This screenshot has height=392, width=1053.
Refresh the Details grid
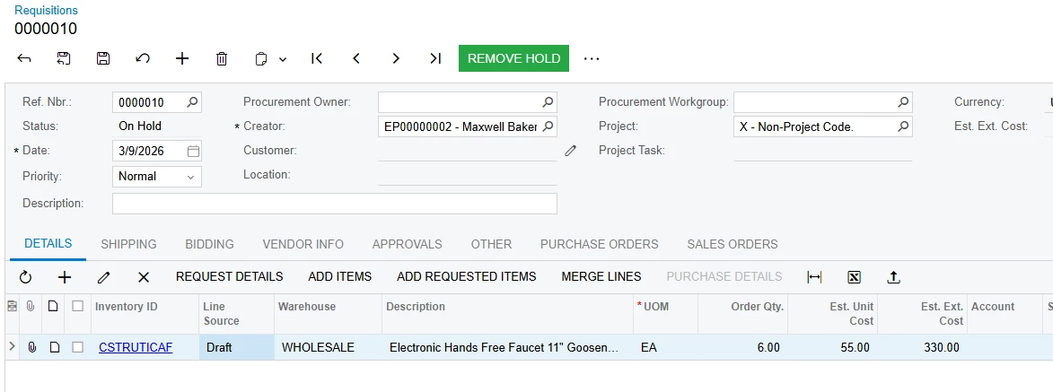(25, 277)
